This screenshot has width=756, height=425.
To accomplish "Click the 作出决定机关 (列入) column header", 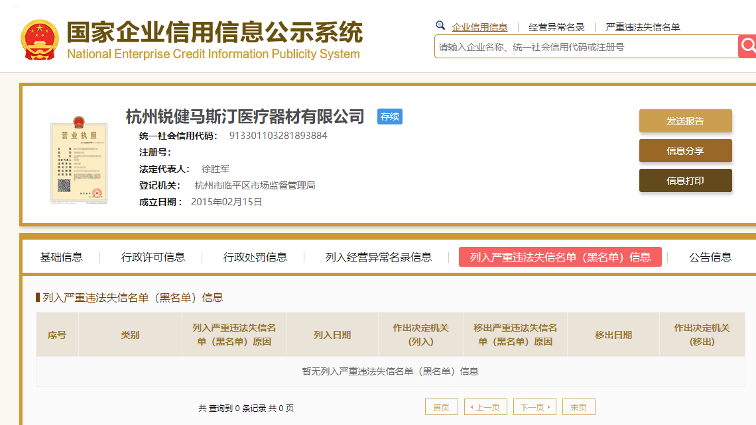I will (x=421, y=335).
